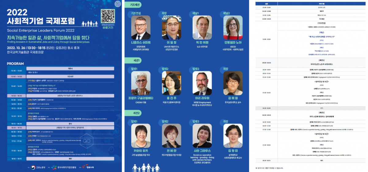This screenshot has width=368, height=172.
Task: Click the 행복나래 sponsor logo
Action: [90, 167]
